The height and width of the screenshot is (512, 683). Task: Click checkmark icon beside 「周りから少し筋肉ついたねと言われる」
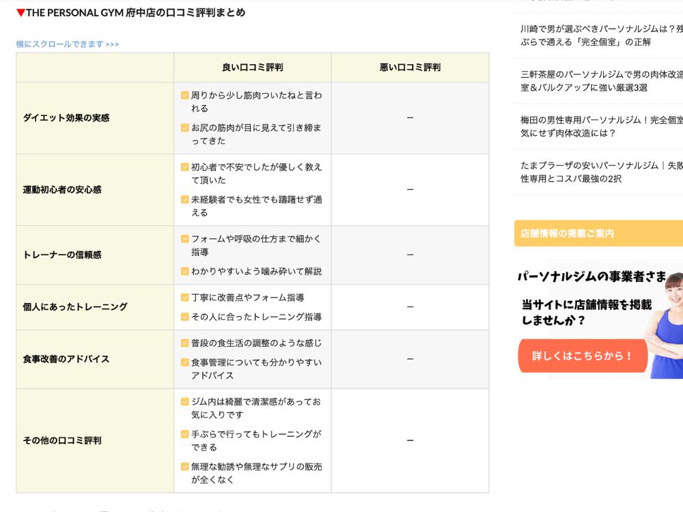pos(183,96)
